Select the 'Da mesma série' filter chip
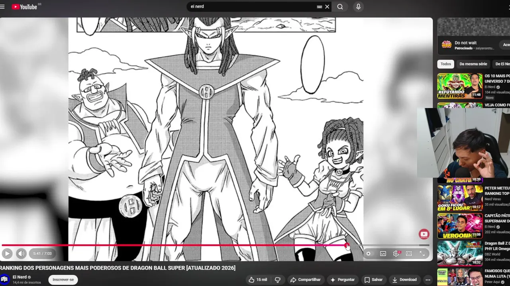Image resolution: width=510 pixels, height=286 pixels. coord(473,64)
